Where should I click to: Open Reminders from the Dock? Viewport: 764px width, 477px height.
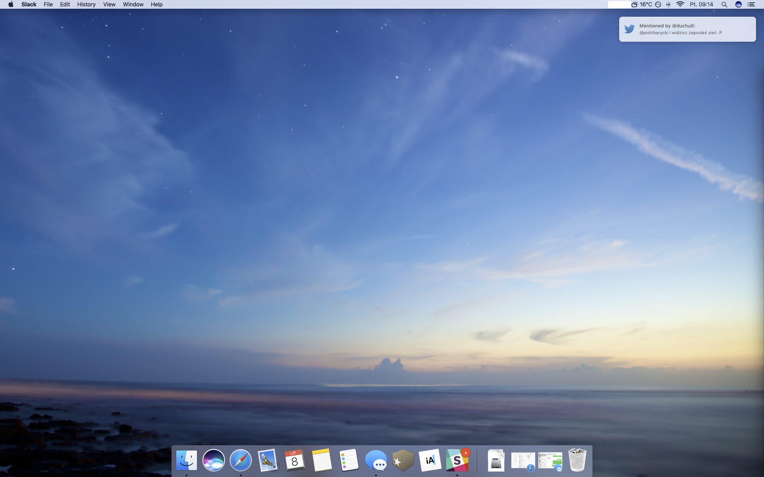pos(349,460)
